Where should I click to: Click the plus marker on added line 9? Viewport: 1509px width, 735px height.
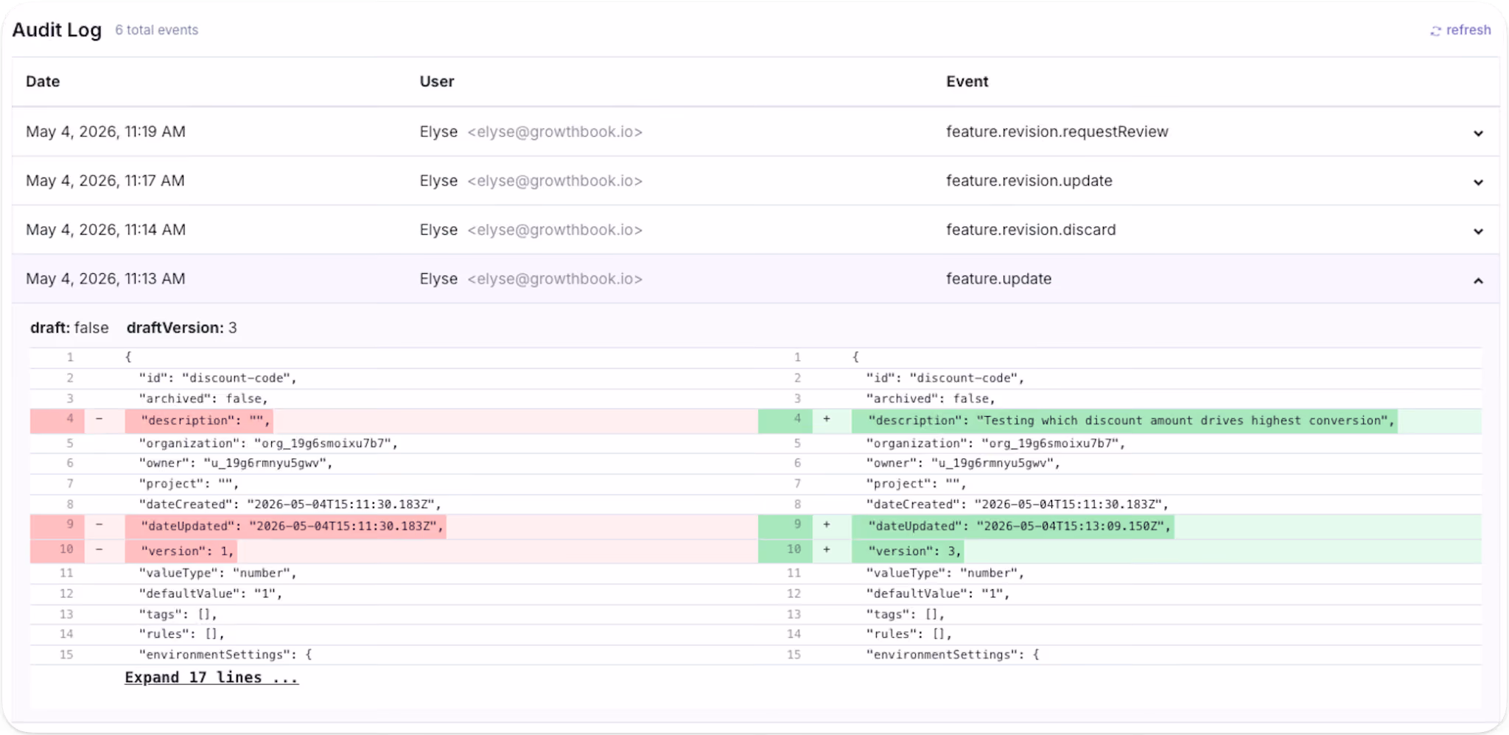[x=827, y=525]
